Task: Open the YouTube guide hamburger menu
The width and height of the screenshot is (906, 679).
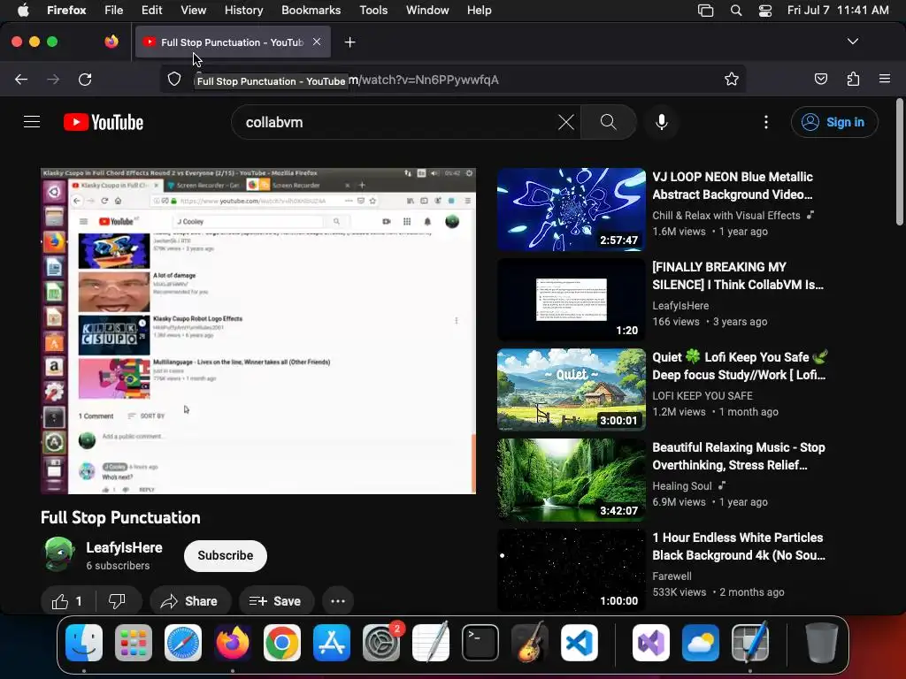Action: pyautogui.click(x=32, y=122)
